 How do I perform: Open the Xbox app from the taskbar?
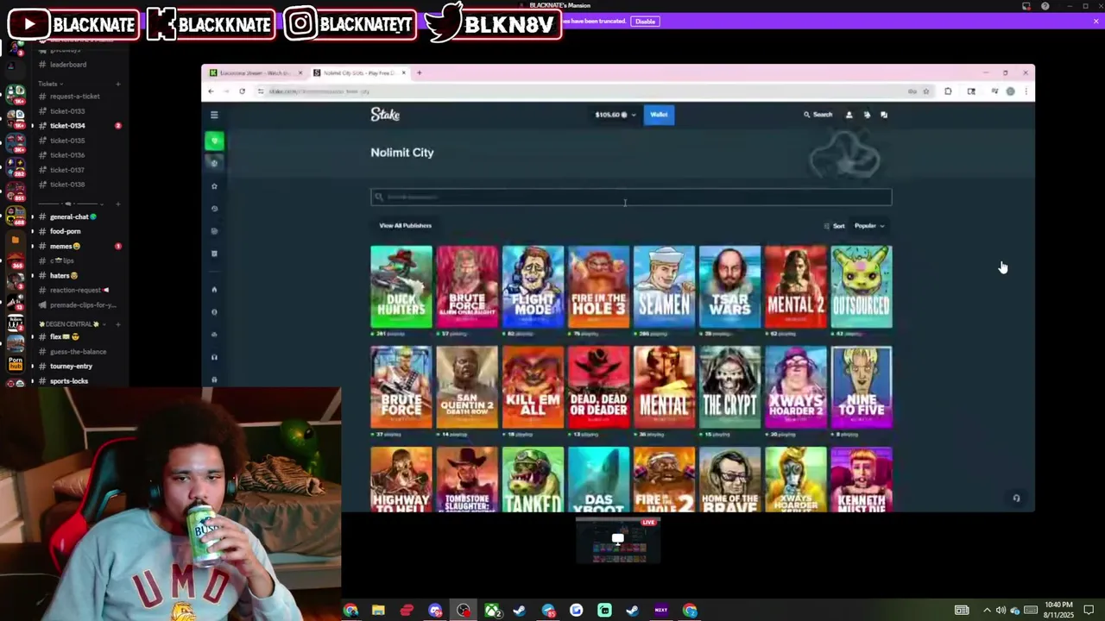click(492, 611)
